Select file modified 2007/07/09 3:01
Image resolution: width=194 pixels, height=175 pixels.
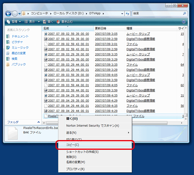[x=68, y=44]
